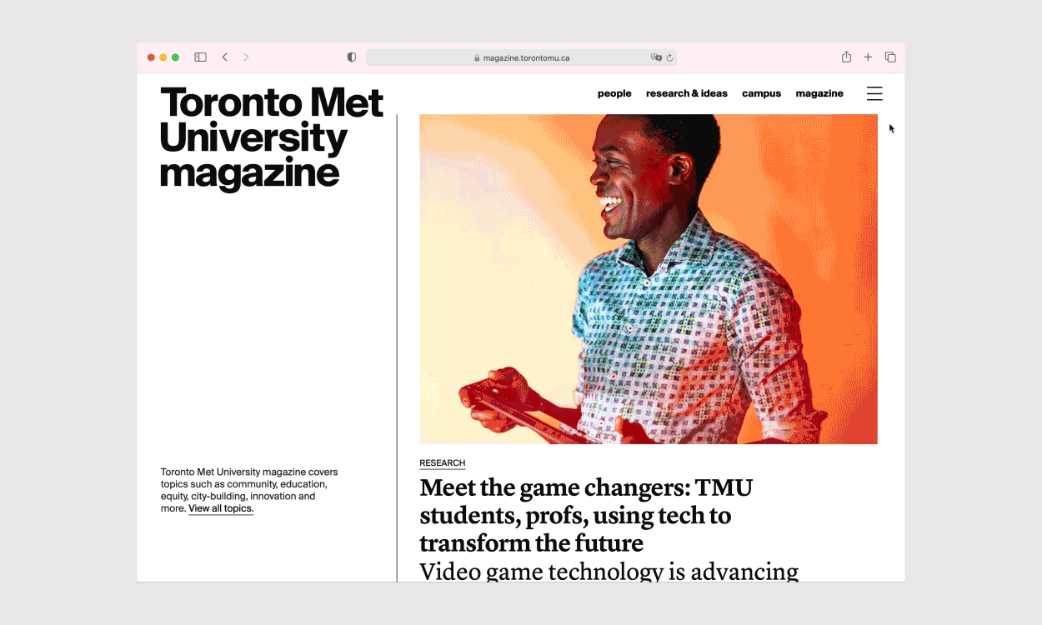Screen dimensions: 1042x625
Task: Click the lock icon beside the URL
Action: coord(477,58)
